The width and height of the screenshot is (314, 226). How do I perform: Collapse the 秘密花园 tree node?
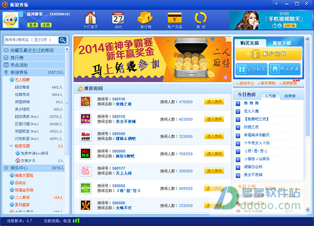(x=11, y=146)
